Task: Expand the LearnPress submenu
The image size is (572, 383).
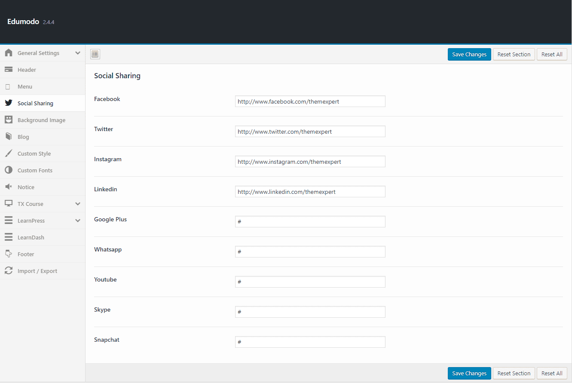Action: [x=78, y=221]
